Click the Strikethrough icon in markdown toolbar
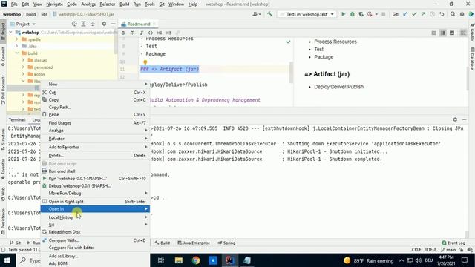The width and height of the screenshot is (475, 267). (132, 33)
